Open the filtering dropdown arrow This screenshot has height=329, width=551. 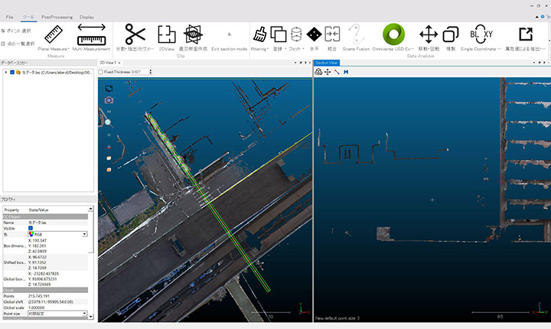pyautogui.click(x=268, y=49)
